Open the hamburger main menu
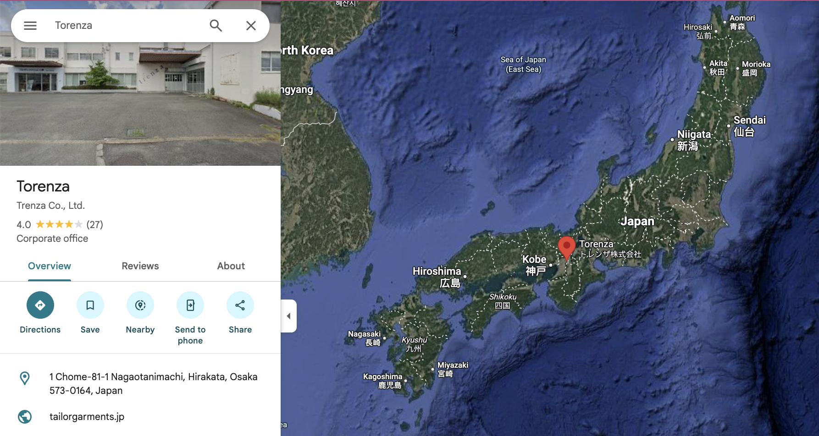 click(x=30, y=26)
